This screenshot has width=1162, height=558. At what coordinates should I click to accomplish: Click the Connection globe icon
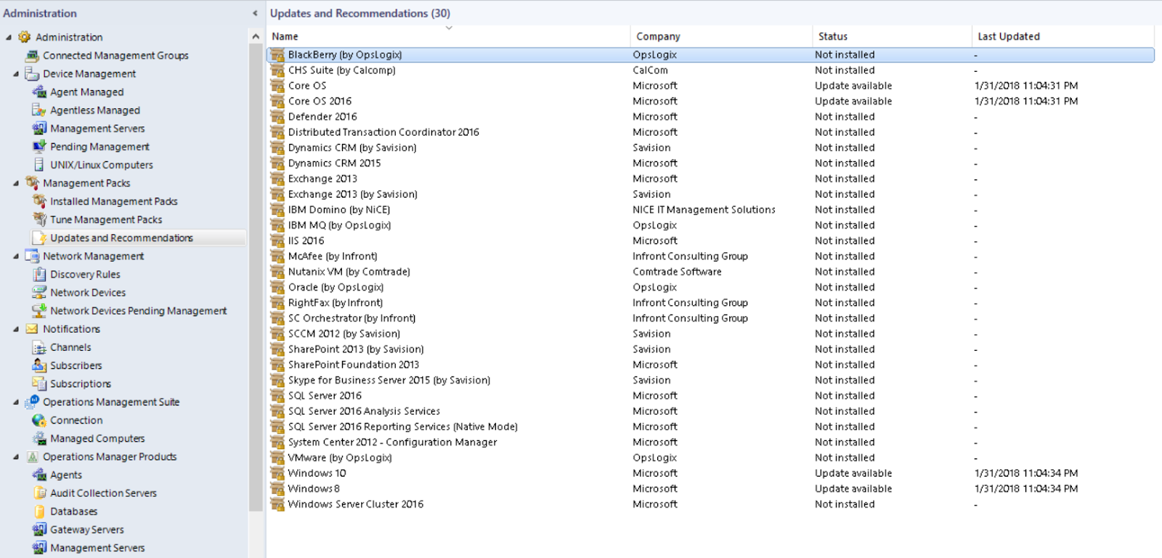[39, 420]
